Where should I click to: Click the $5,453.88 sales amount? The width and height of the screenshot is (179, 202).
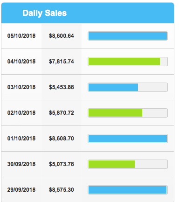[x=62, y=87]
